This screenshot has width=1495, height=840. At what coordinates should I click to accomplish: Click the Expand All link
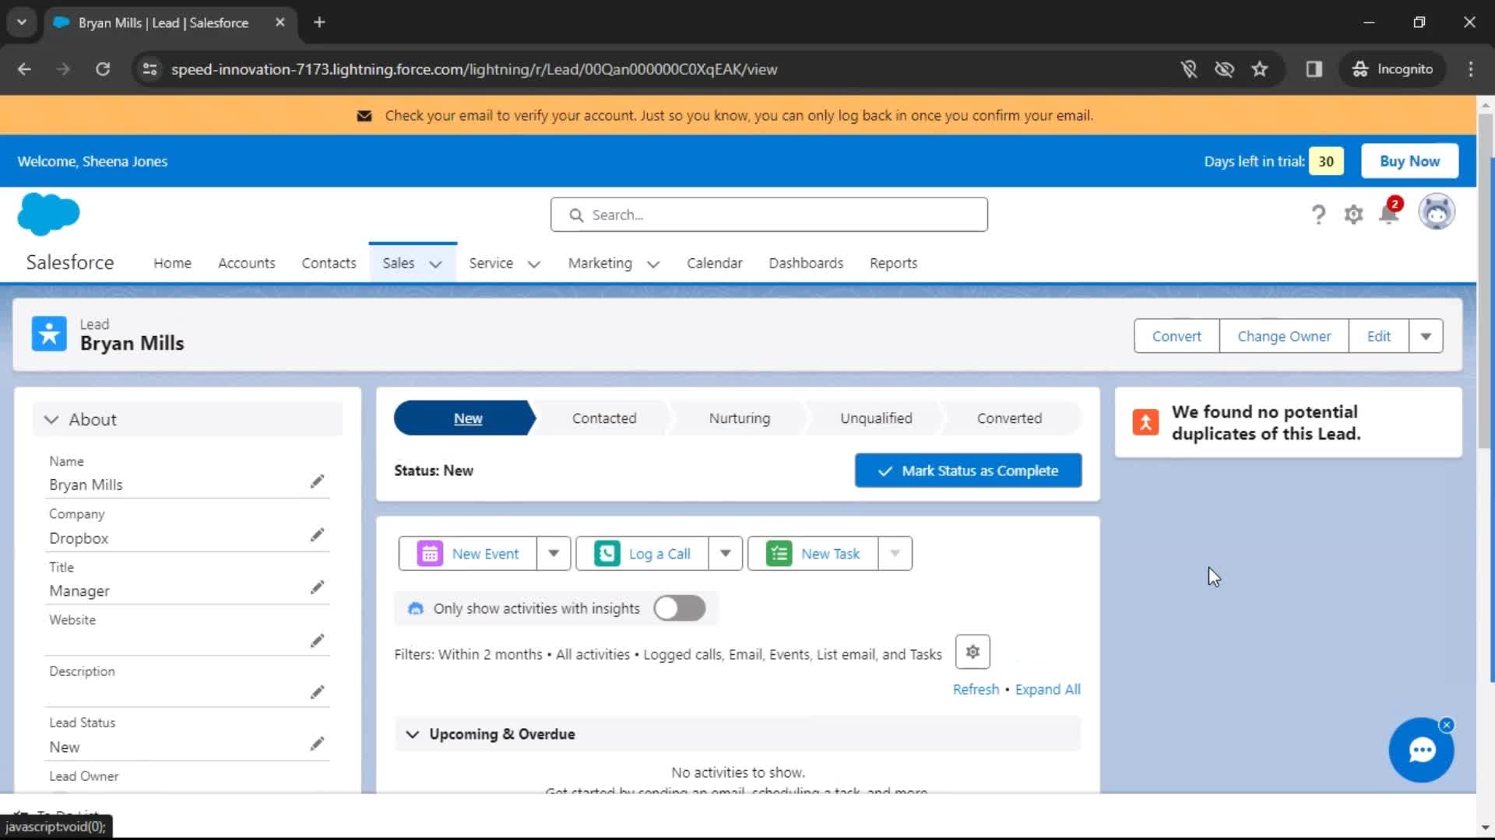pos(1047,689)
